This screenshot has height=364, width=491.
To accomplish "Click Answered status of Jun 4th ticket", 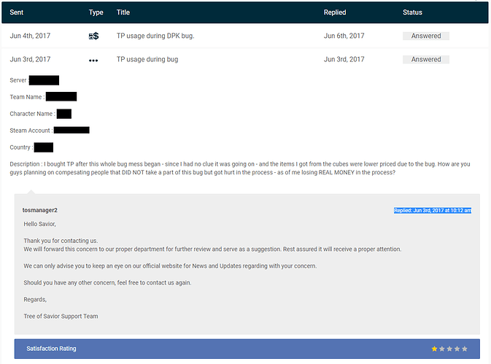I will (425, 36).
